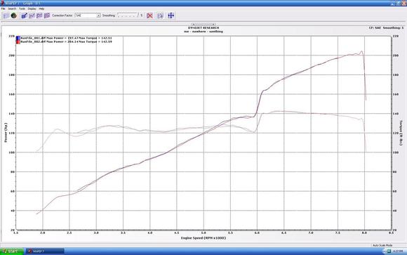This screenshot has width=407, height=255.
Task: Click the single line graph toolbar icon
Action: click(32, 15)
